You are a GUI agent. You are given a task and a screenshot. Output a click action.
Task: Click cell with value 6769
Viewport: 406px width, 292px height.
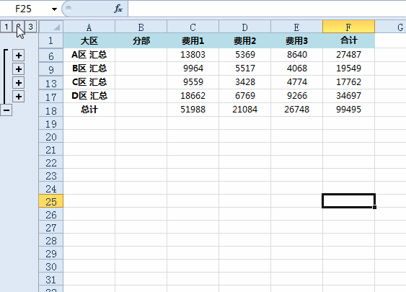coord(245,96)
